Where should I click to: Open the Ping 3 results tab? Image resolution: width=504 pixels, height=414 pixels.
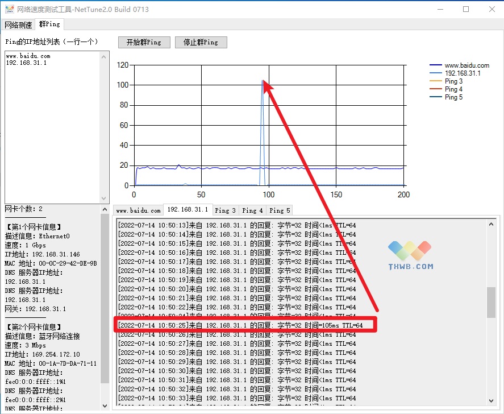(x=226, y=210)
